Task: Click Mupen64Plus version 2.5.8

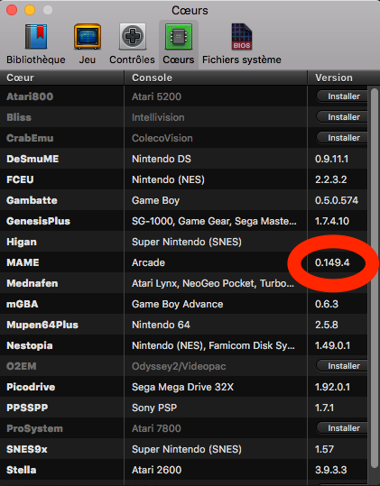Action: point(327,325)
